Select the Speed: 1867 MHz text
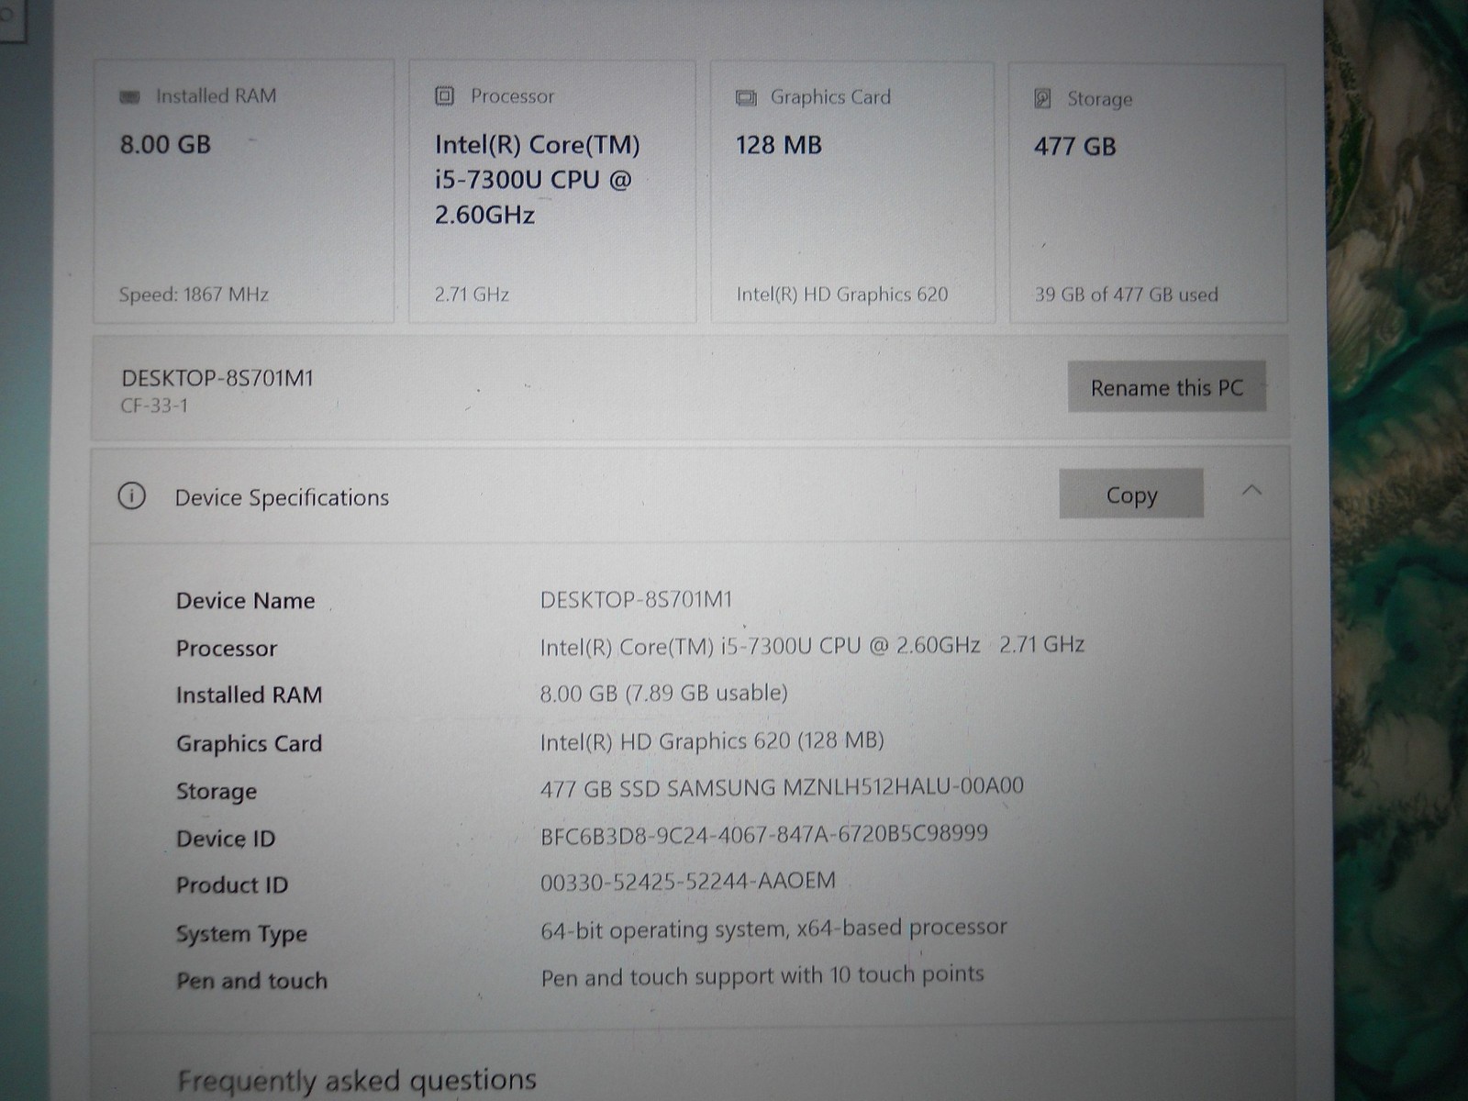Image resolution: width=1468 pixels, height=1101 pixels. [x=194, y=295]
